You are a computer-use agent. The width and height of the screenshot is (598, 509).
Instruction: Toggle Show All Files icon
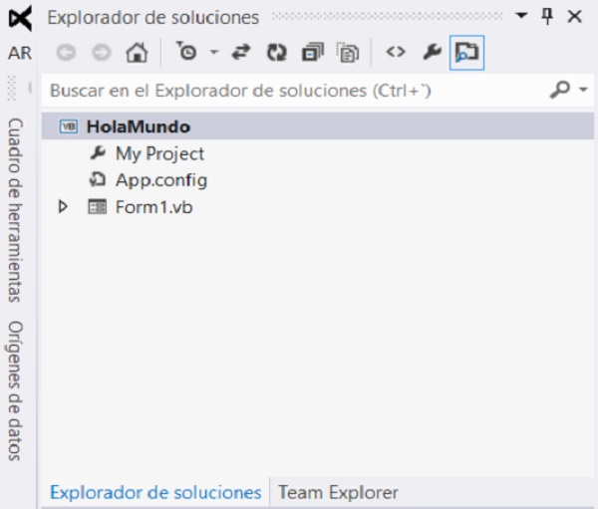(x=348, y=52)
